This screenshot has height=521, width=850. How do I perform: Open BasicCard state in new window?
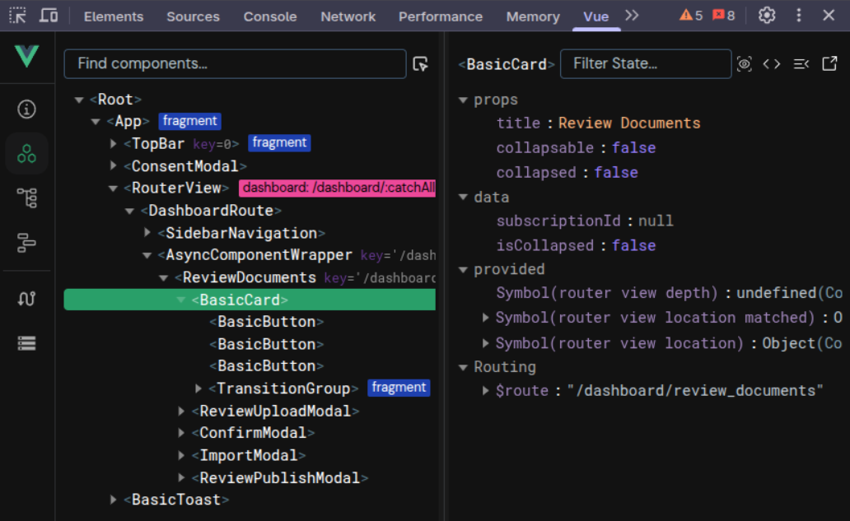pos(828,63)
